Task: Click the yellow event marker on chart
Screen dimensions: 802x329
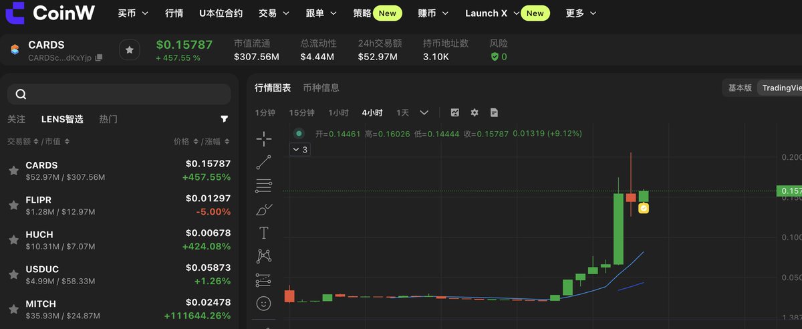Action: point(644,208)
